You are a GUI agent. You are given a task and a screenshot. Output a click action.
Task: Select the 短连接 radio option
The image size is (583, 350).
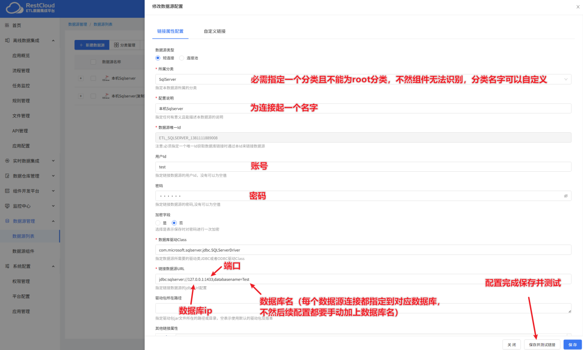point(158,58)
